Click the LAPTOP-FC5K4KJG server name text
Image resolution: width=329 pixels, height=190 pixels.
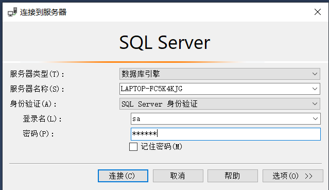click(x=151, y=89)
